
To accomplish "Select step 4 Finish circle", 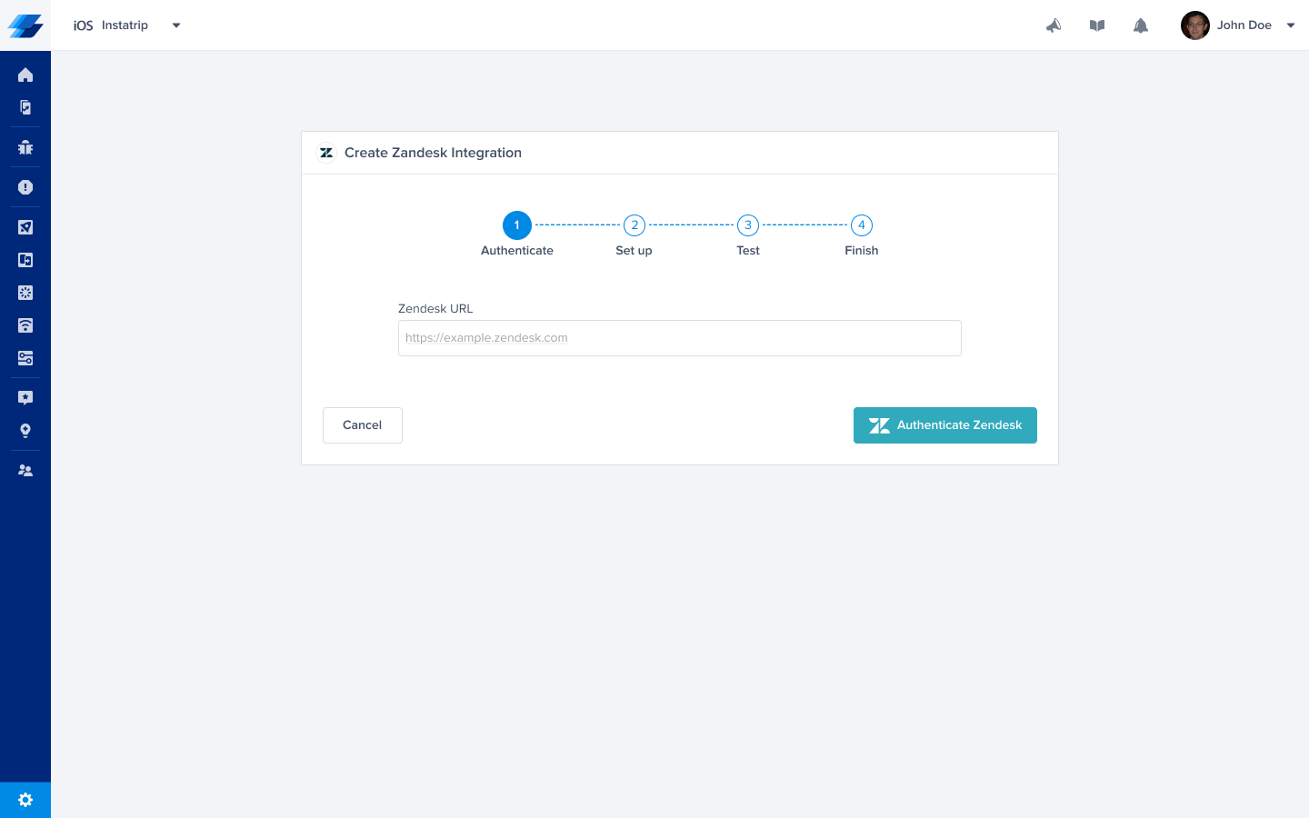I will (862, 225).
